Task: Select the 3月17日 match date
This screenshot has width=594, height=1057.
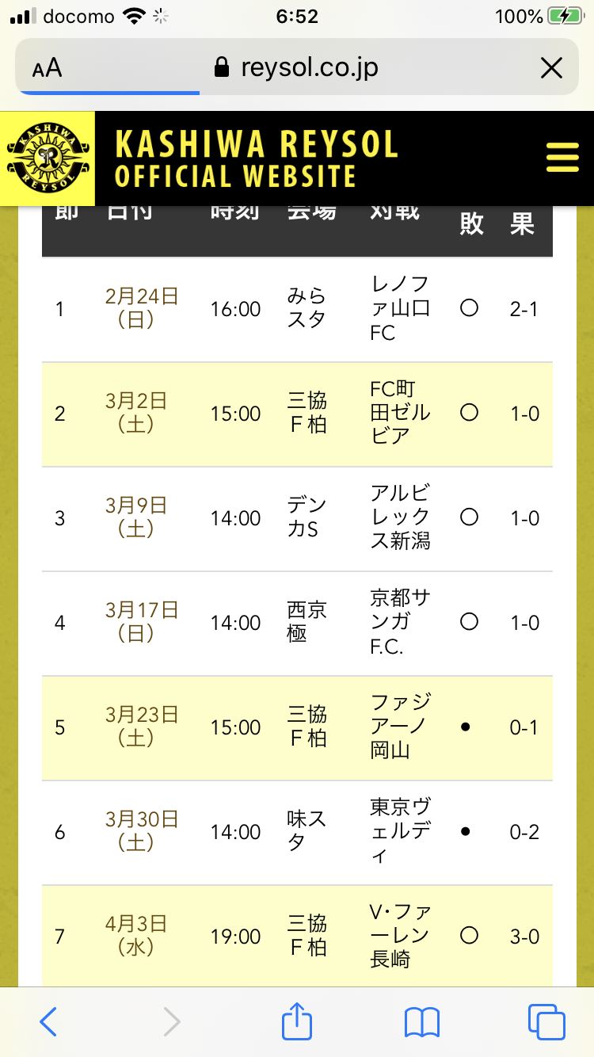Action: [x=142, y=622]
